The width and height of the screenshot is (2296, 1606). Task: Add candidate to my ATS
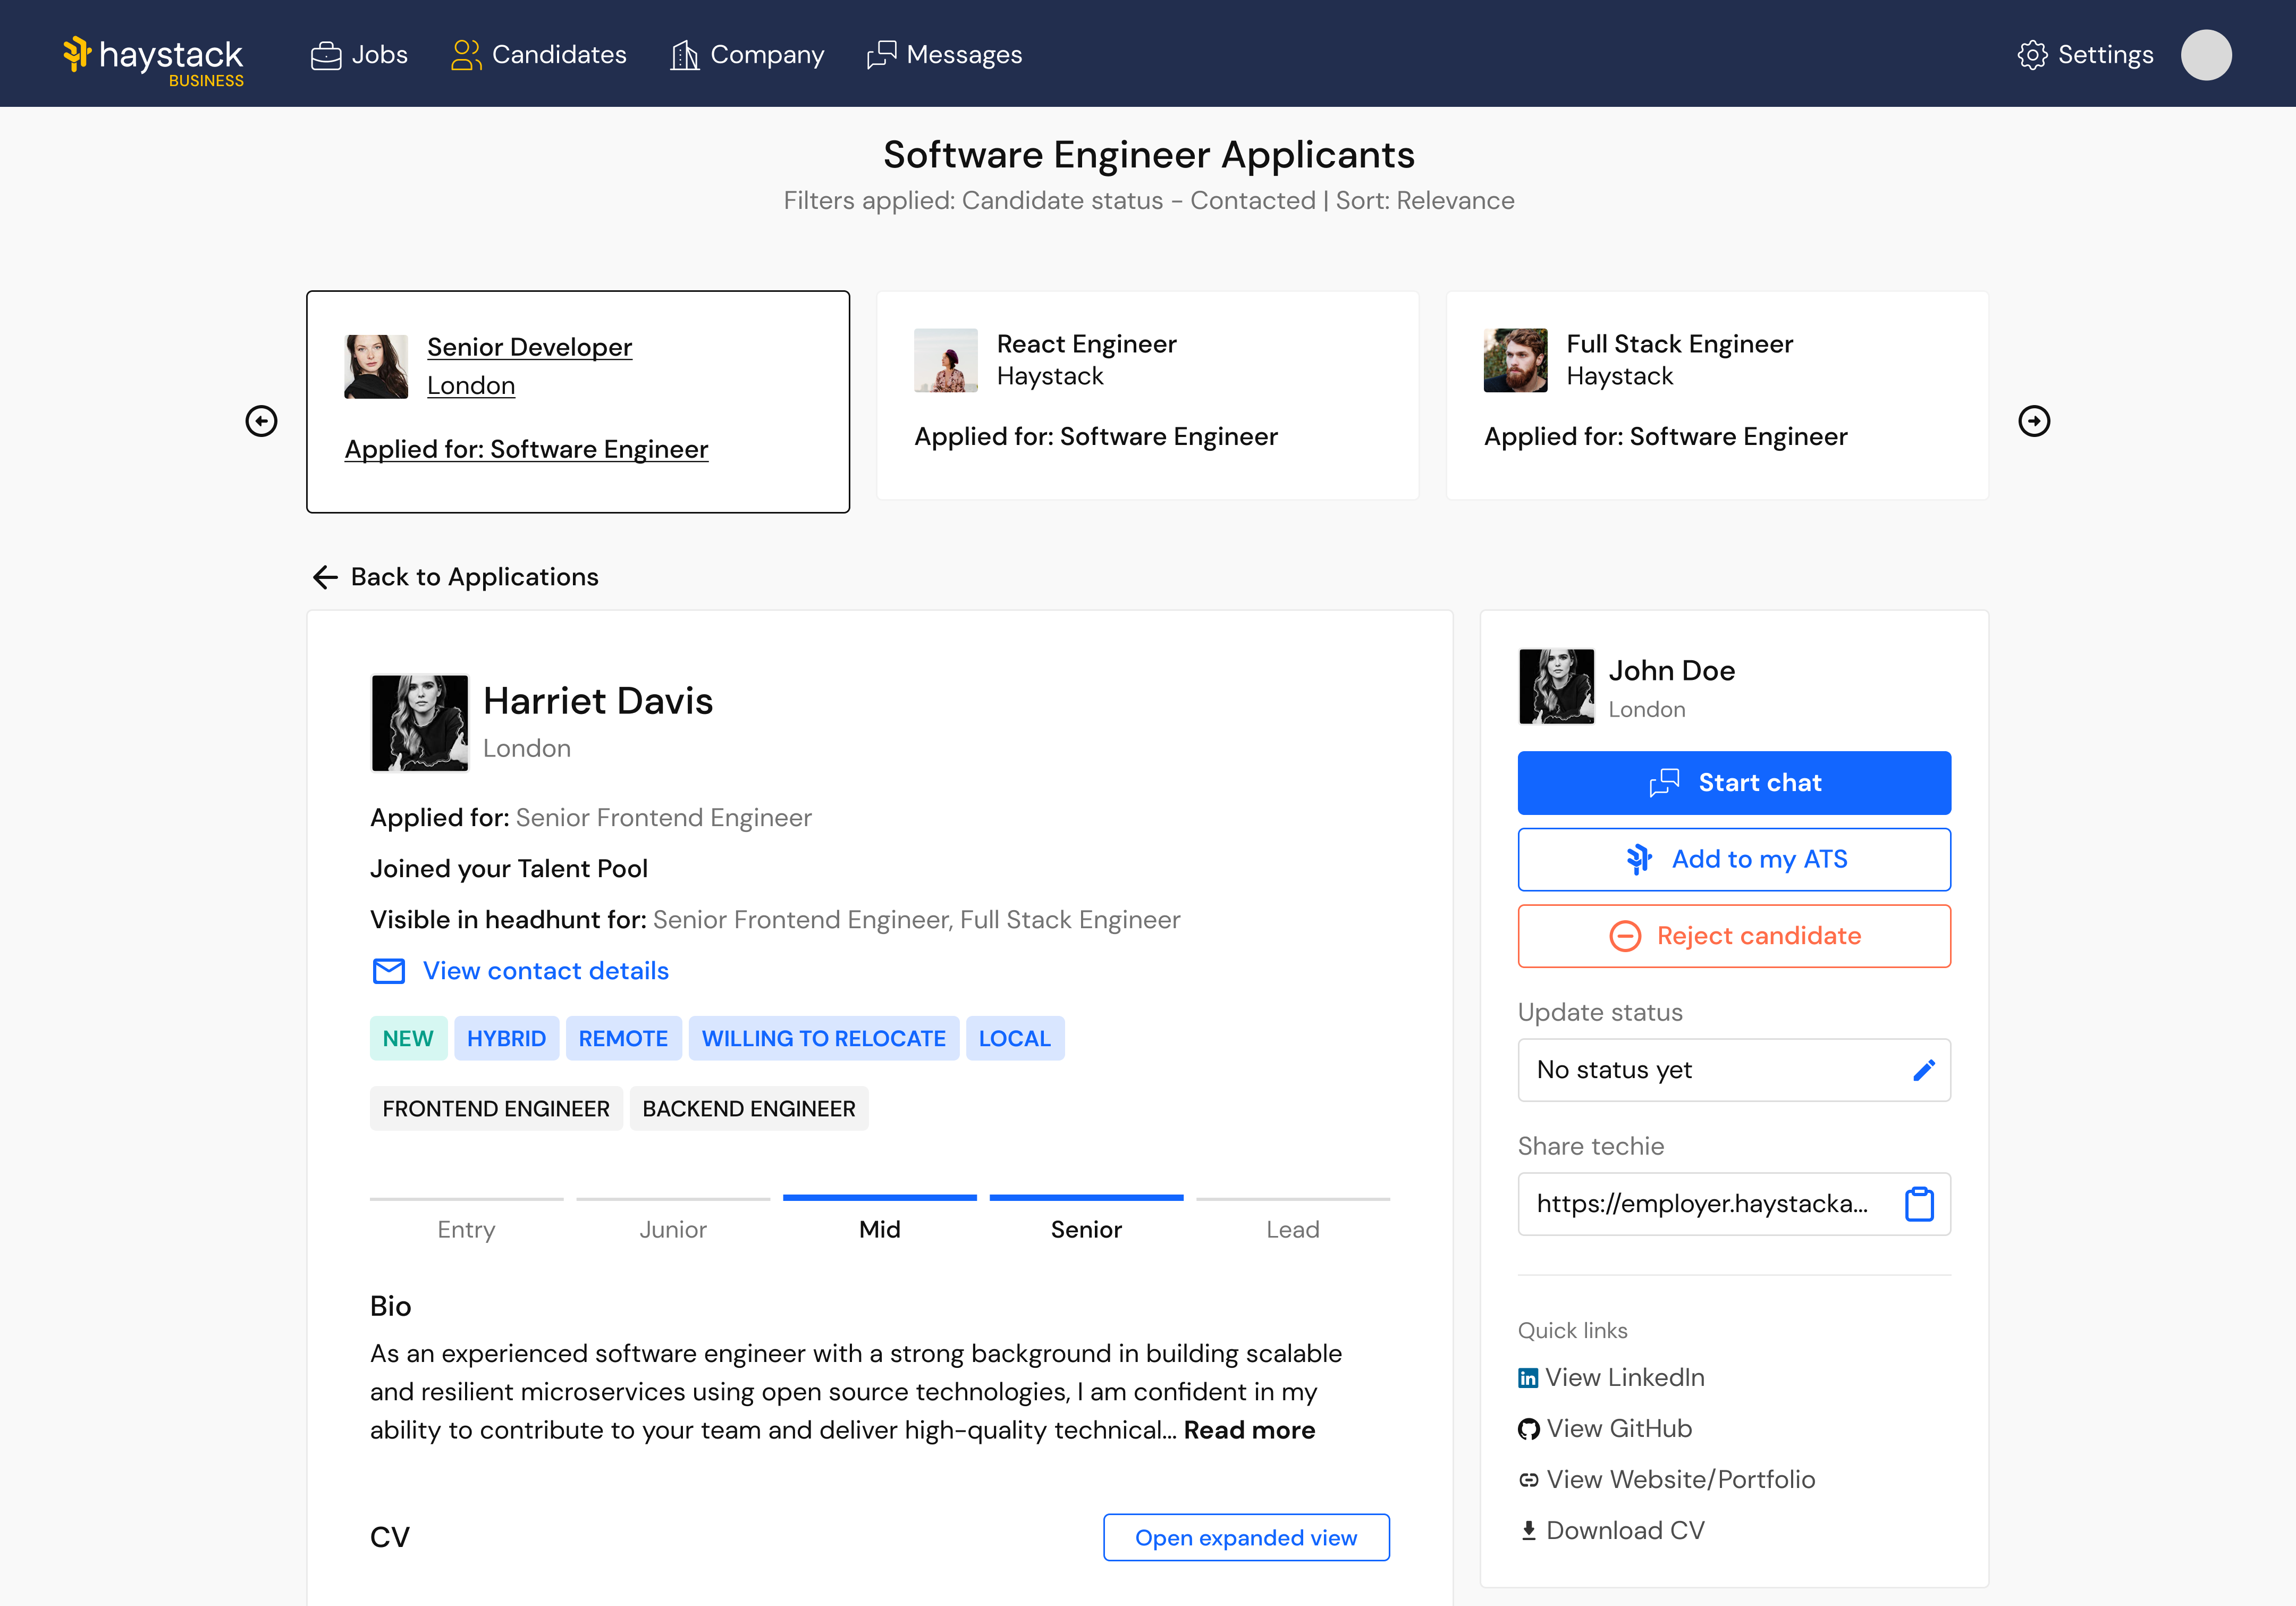pos(1734,859)
